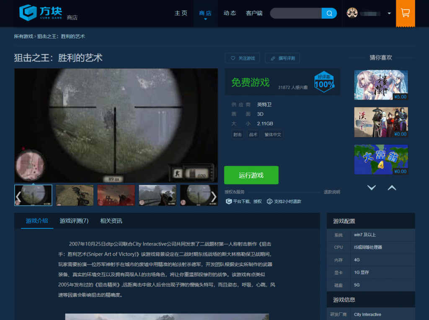Open the 主页 menu item
This screenshot has height=320, width=429.
pos(181,13)
